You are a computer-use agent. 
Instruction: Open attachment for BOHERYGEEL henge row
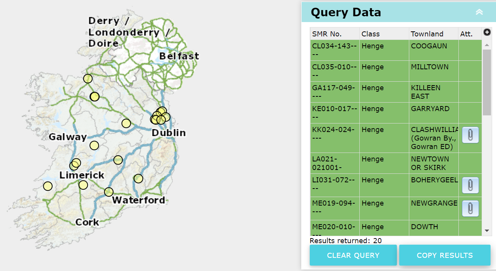tap(470, 185)
